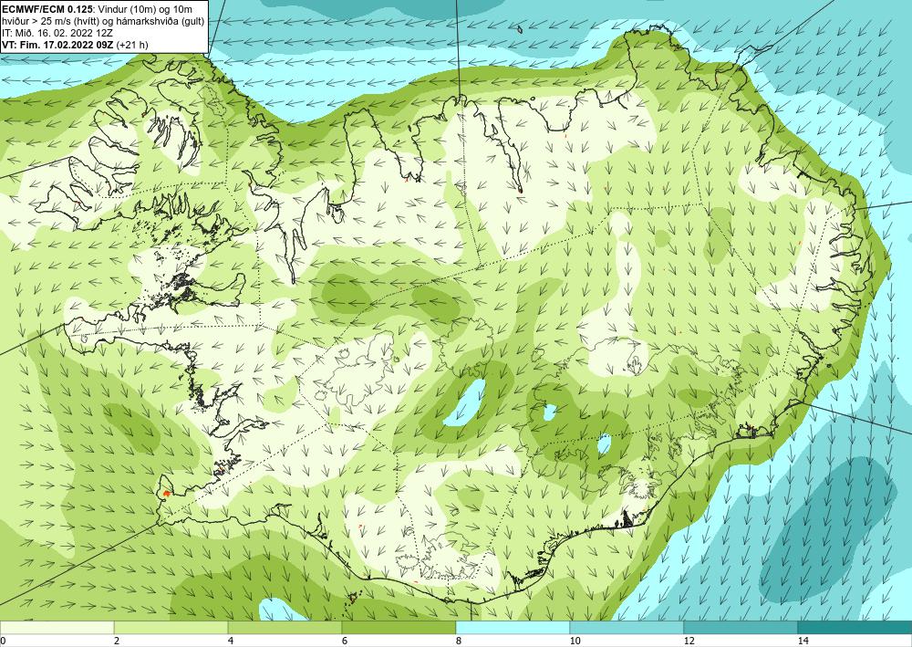The height and width of the screenshot is (647, 912).
Task: Click the '10' label on the color scale
Action: pos(575,641)
